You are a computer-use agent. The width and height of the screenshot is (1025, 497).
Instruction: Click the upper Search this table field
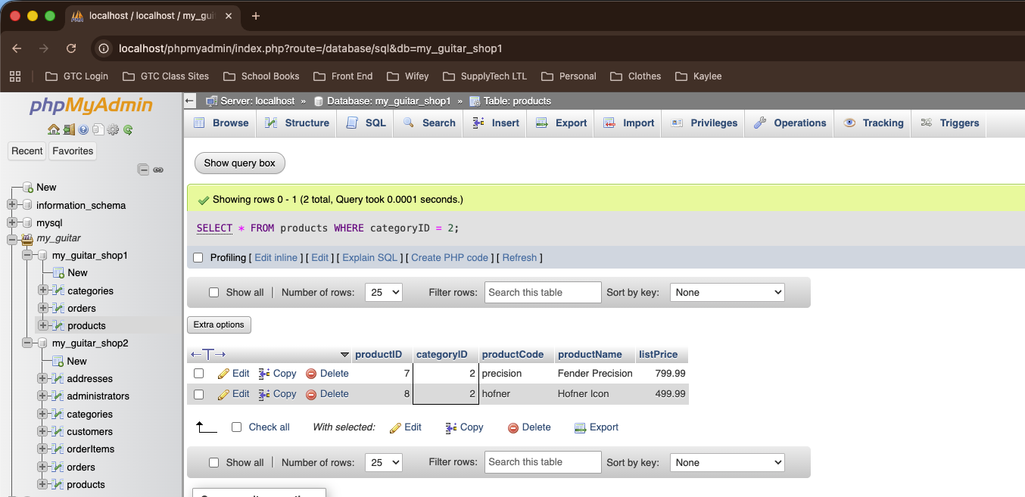tap(543, 293)
